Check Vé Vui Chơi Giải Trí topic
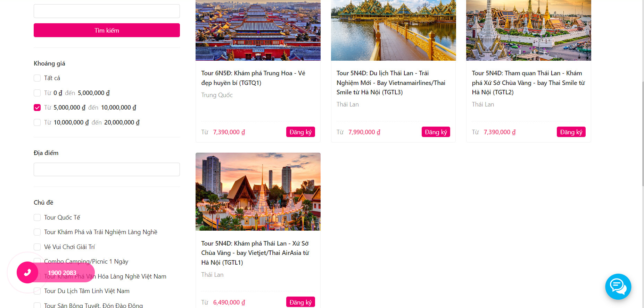Viewport: 644px width, 308px height. coord(37,247)
